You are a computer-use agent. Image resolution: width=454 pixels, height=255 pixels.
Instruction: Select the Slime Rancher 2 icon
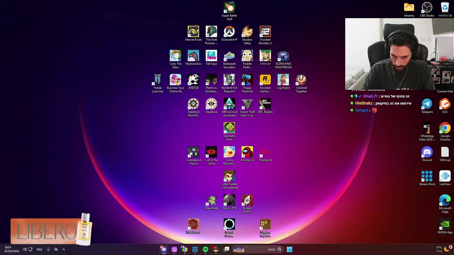point(229,155)
